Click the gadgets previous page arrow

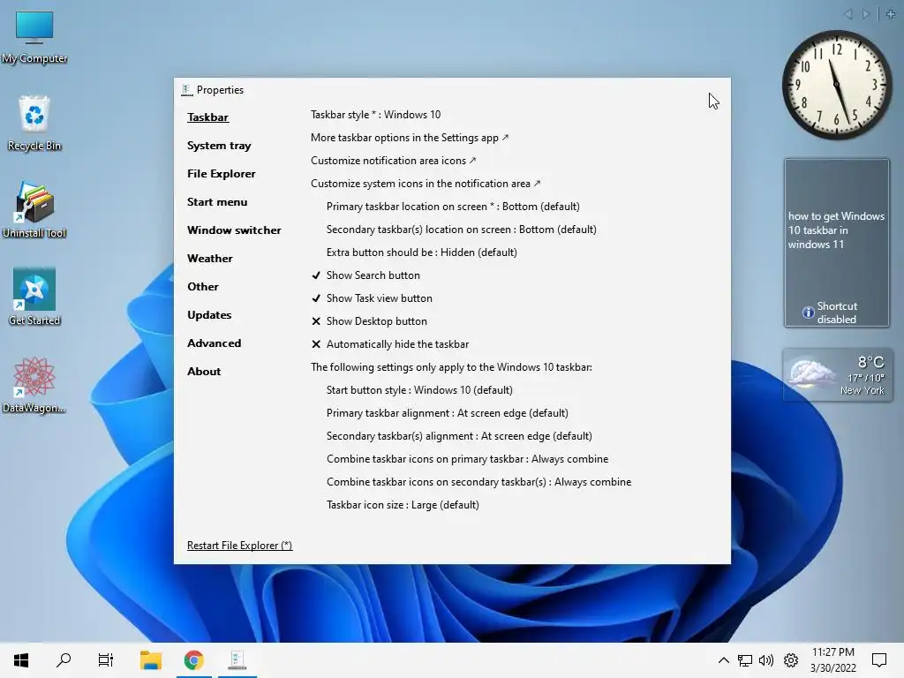[x=848, y=14]
